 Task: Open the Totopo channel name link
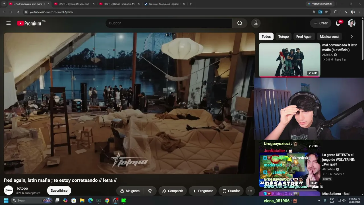tap(22, 188)
